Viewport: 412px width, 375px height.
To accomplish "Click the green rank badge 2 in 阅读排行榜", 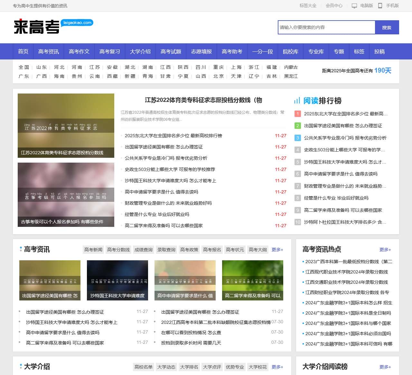I will click(x=297, y=126).
